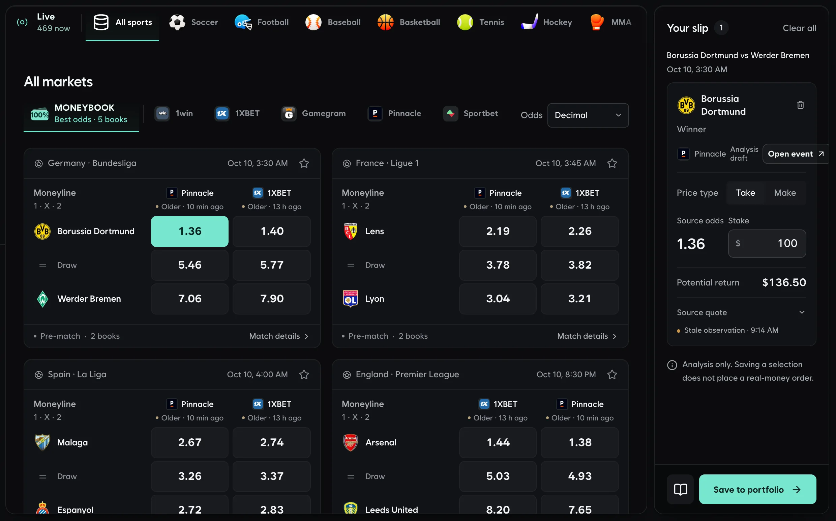
Task: Click the All sports database icon
Action: 101,22
